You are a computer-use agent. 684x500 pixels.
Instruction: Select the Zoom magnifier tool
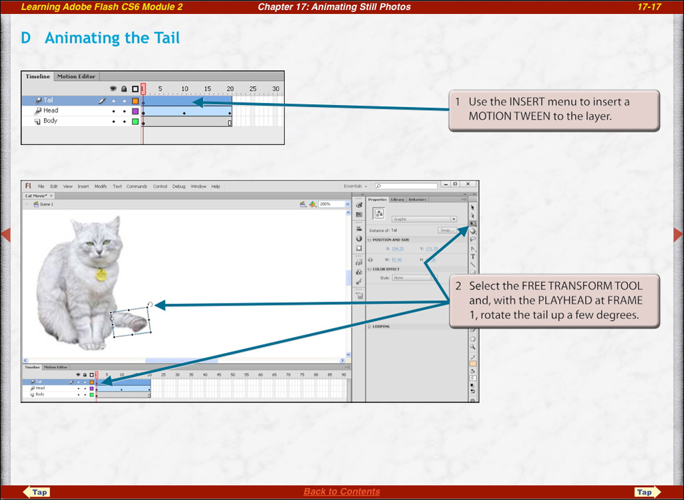[x=472, y=346]
